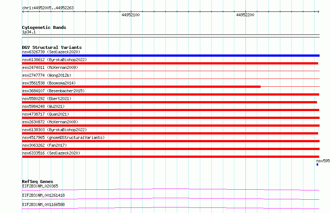Open the nsv6333516 (Sedlazeck2020) variant
The width and height of the screenshot is (330, 213).
[x=51, y=153]
